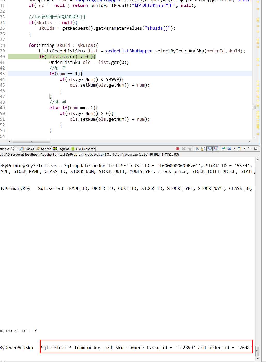Click the console vertical scrollbar thumb
Image resolution: width=266 pixels, height=362 pixels.
[x=257, y=351]
